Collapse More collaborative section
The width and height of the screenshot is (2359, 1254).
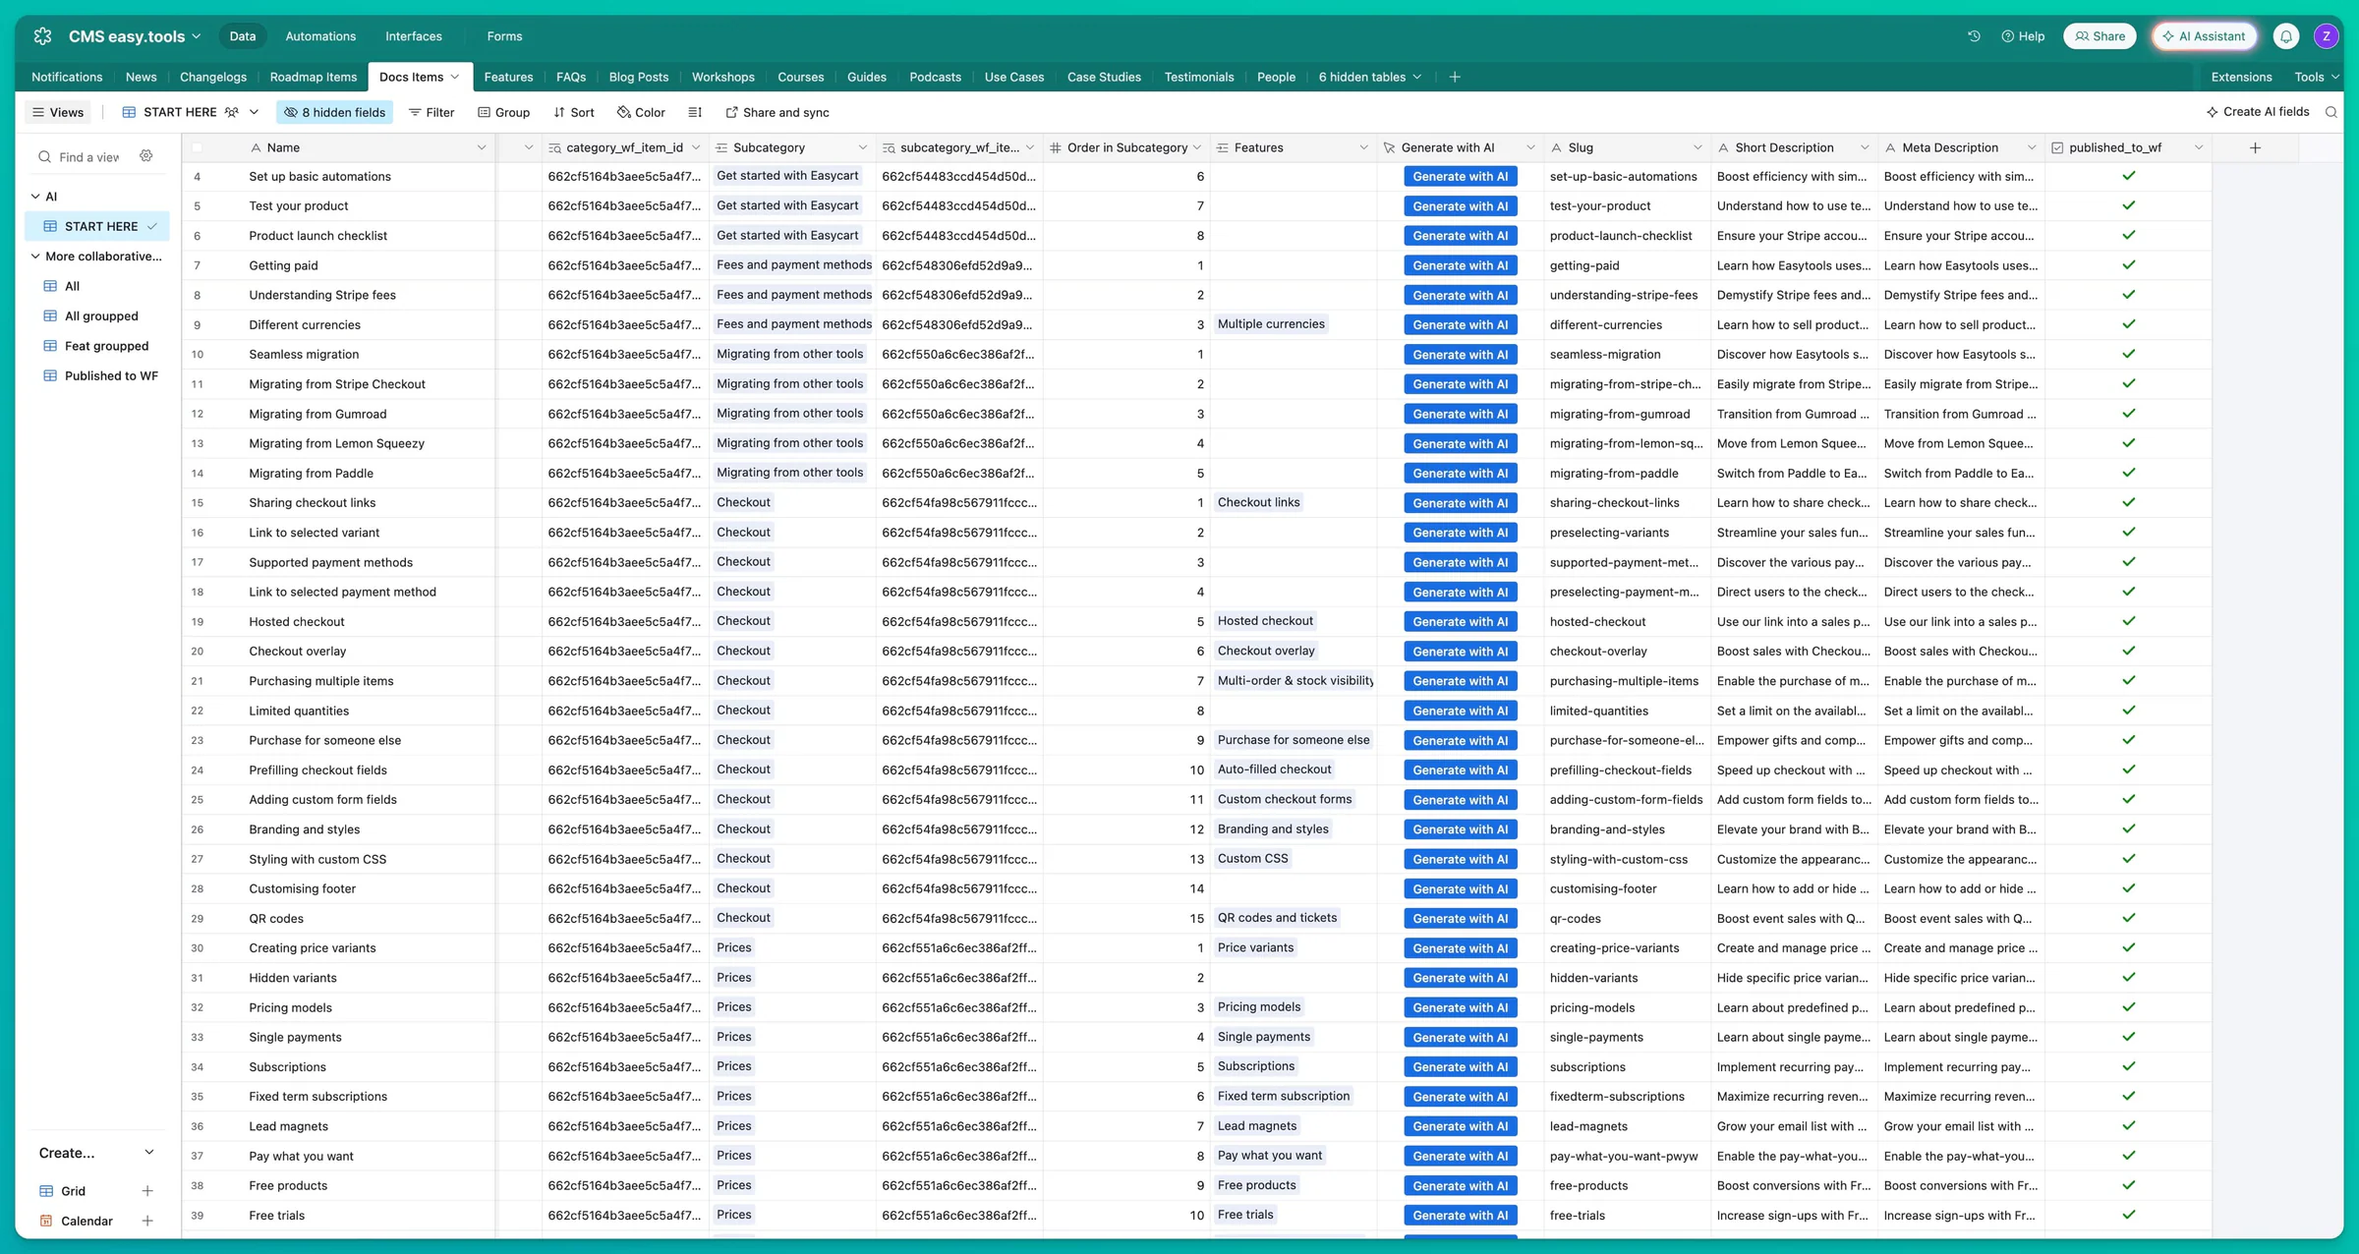point(35,256)
